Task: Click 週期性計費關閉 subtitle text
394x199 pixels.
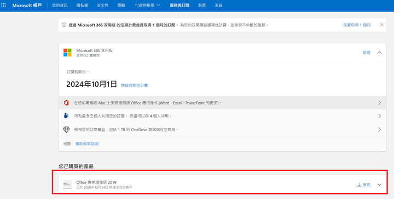Action: 88,55
